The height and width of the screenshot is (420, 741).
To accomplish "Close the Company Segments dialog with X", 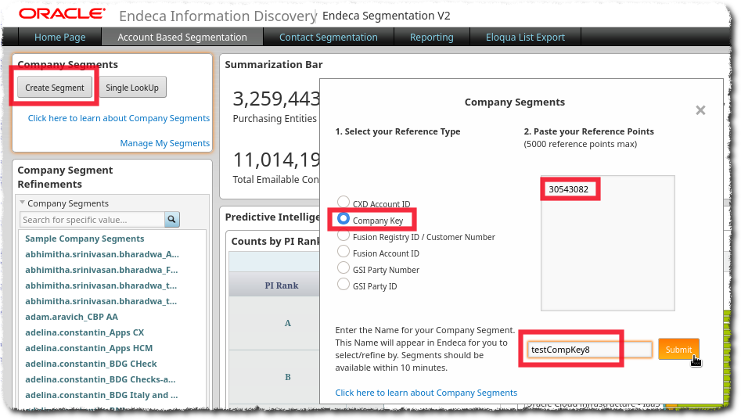I will tap(700, 110).
